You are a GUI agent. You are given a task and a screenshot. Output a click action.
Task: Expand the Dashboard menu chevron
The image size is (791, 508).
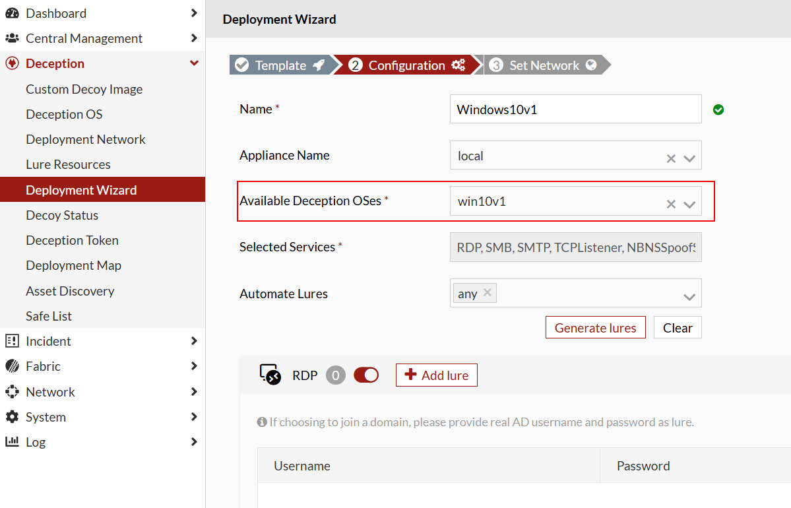click(x=194, y=13)
